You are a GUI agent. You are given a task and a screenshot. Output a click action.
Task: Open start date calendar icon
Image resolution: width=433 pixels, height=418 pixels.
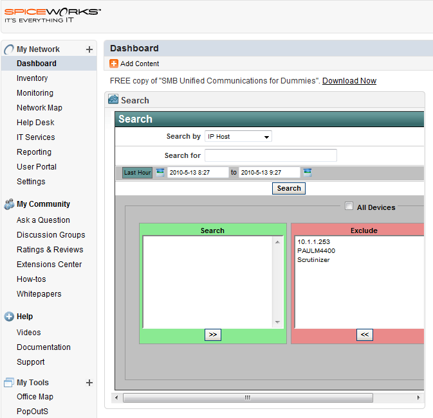point(160,173)
